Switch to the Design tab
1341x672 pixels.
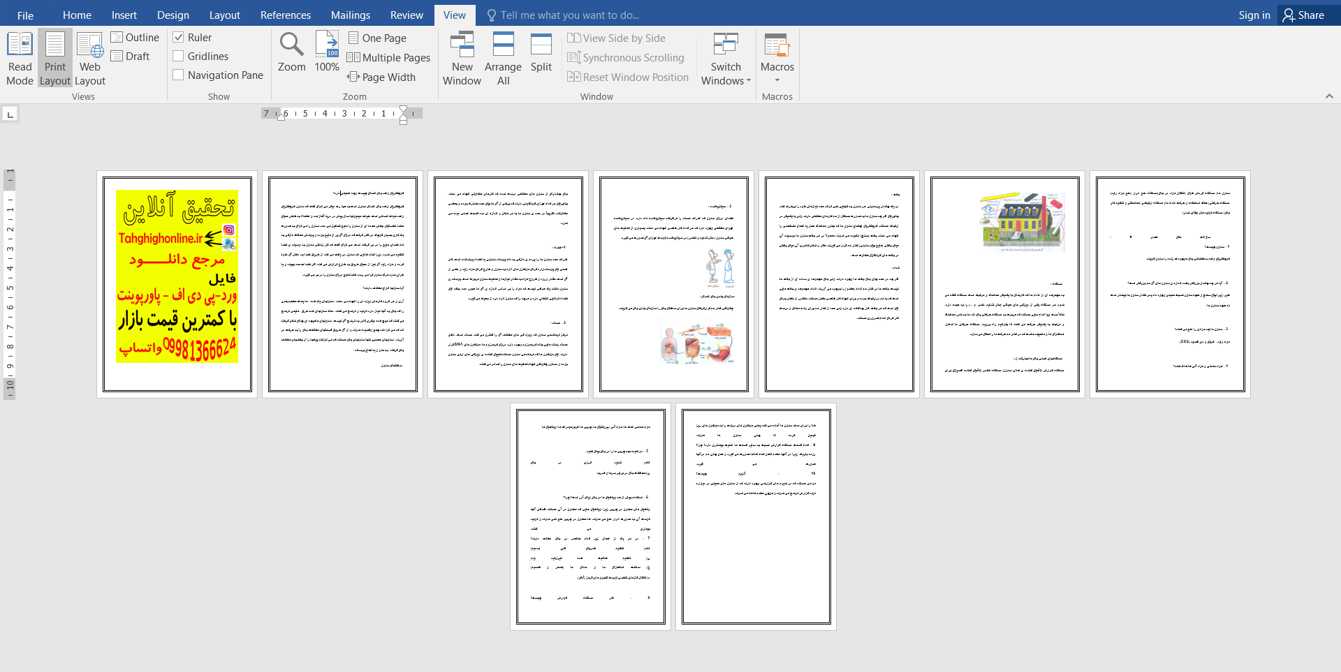pyautogui.click(x=173, y=15)
